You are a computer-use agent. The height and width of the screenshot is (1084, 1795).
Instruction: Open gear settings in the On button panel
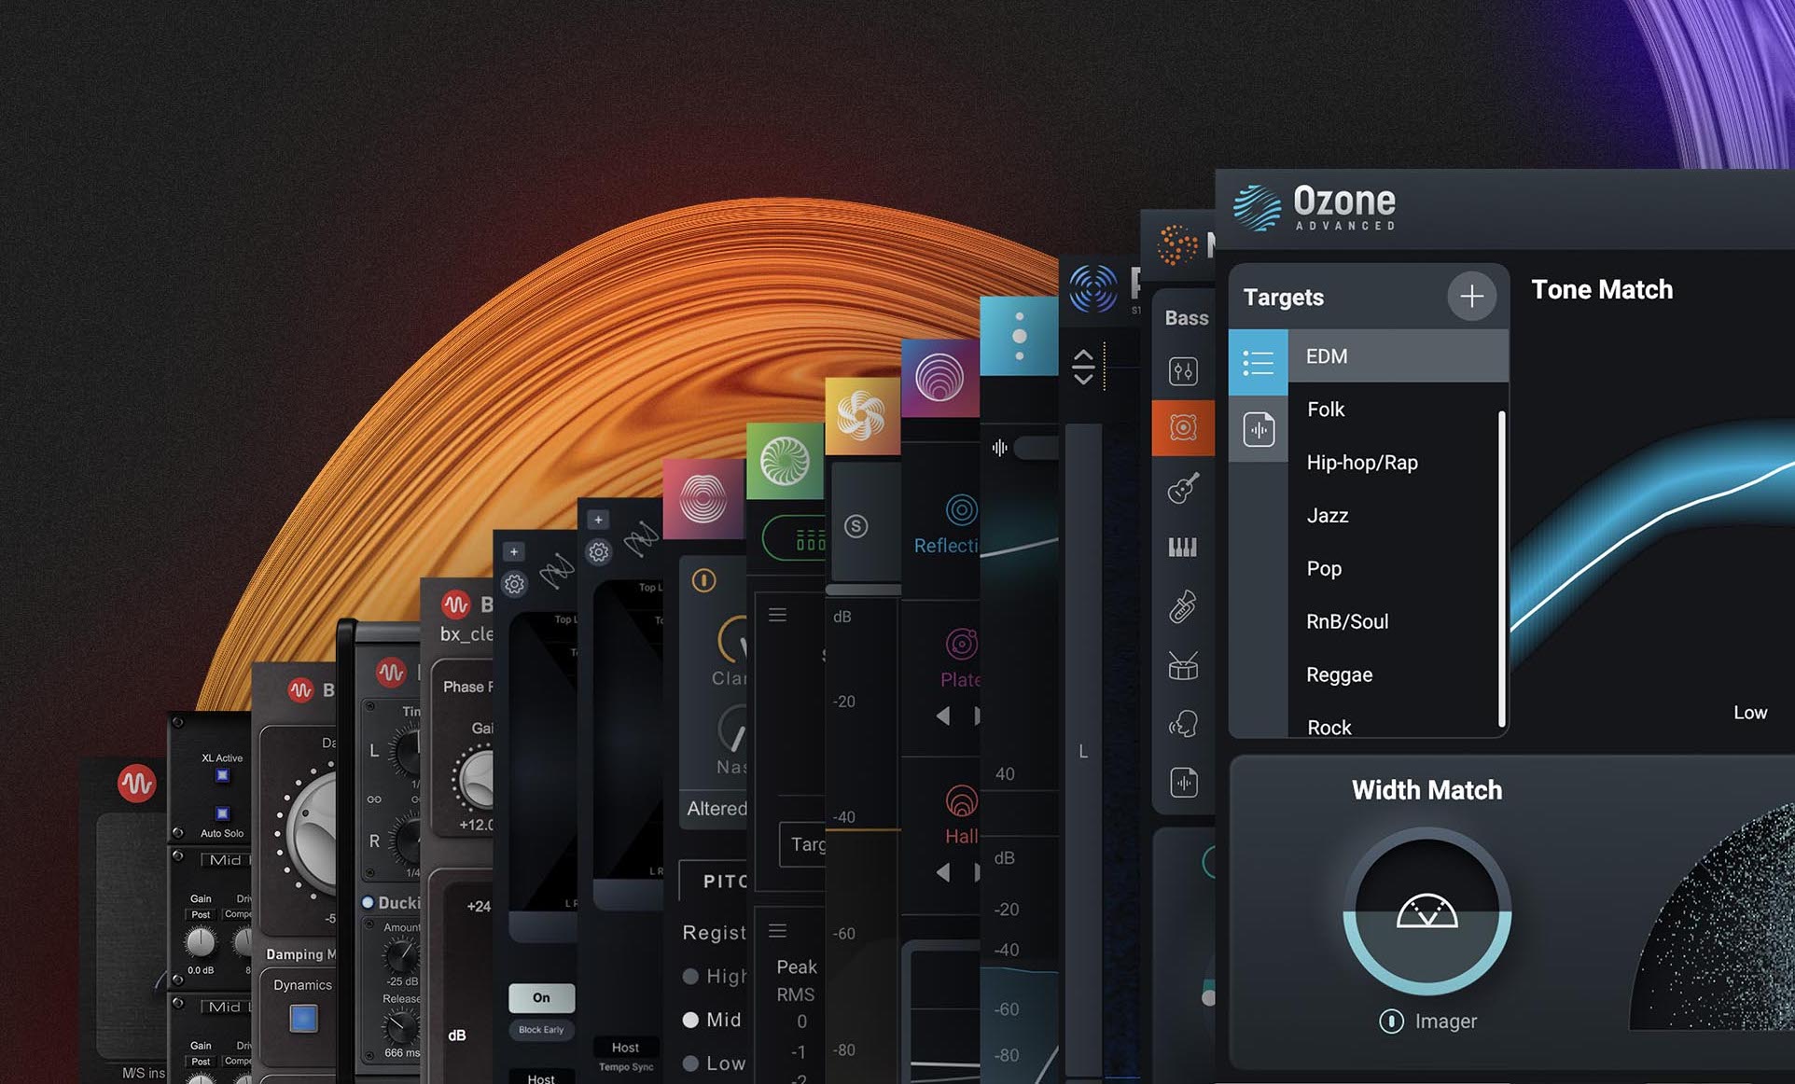[514, 585]
